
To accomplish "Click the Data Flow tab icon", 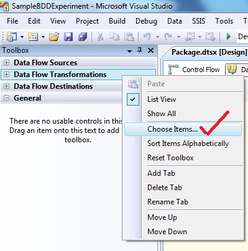I will coord(232,70).
